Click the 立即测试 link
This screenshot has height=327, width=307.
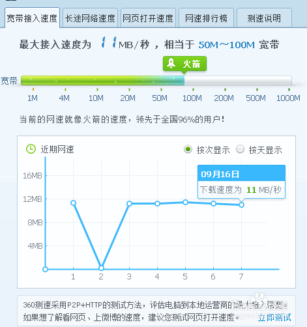274,317
